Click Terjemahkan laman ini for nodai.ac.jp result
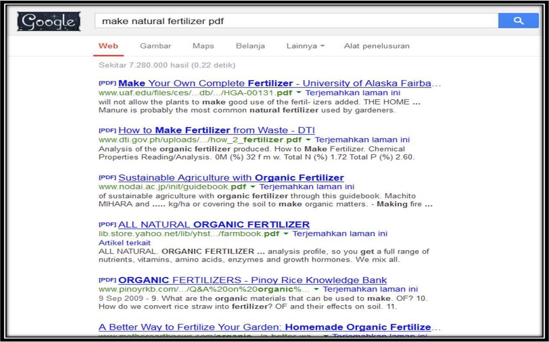 click(307, 187)
